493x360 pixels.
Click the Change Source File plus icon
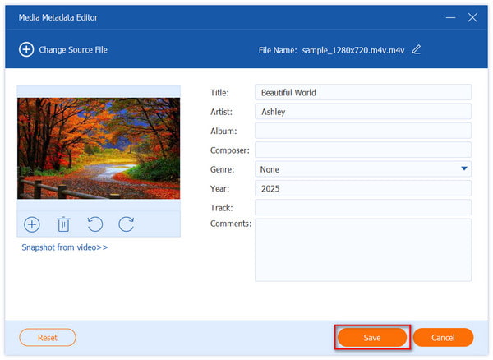(x=26, y=49)
